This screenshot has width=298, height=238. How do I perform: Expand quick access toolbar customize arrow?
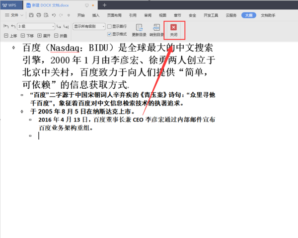pyautogui.click(x=69, y=15)
